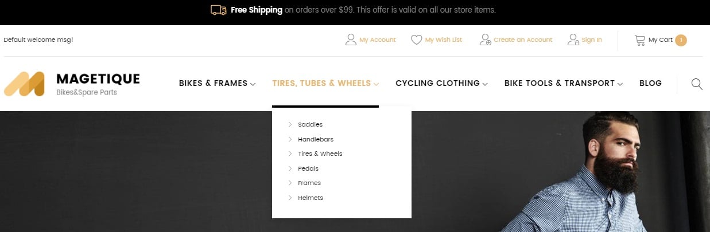The width and height of the screenshot is (710, 232).
Task: Click the My Account person icon
Action: point(351,40)
